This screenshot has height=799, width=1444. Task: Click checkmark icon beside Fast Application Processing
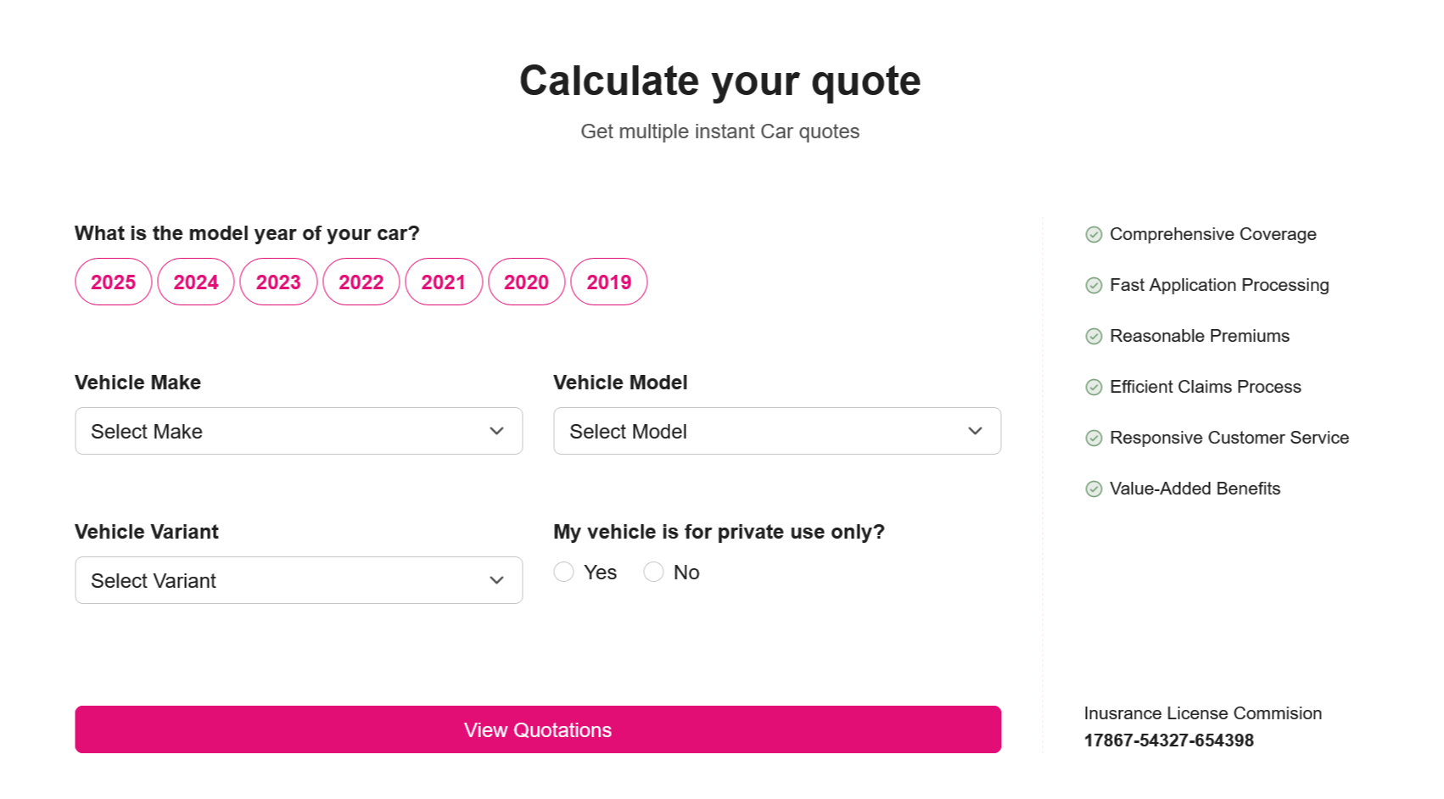pos(1094,286)
